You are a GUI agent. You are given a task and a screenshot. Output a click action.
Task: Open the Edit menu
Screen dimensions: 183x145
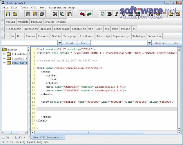(x=14, y=8)
